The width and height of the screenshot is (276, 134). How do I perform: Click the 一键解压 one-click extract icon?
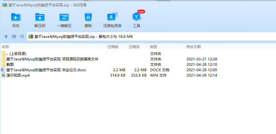64,17
